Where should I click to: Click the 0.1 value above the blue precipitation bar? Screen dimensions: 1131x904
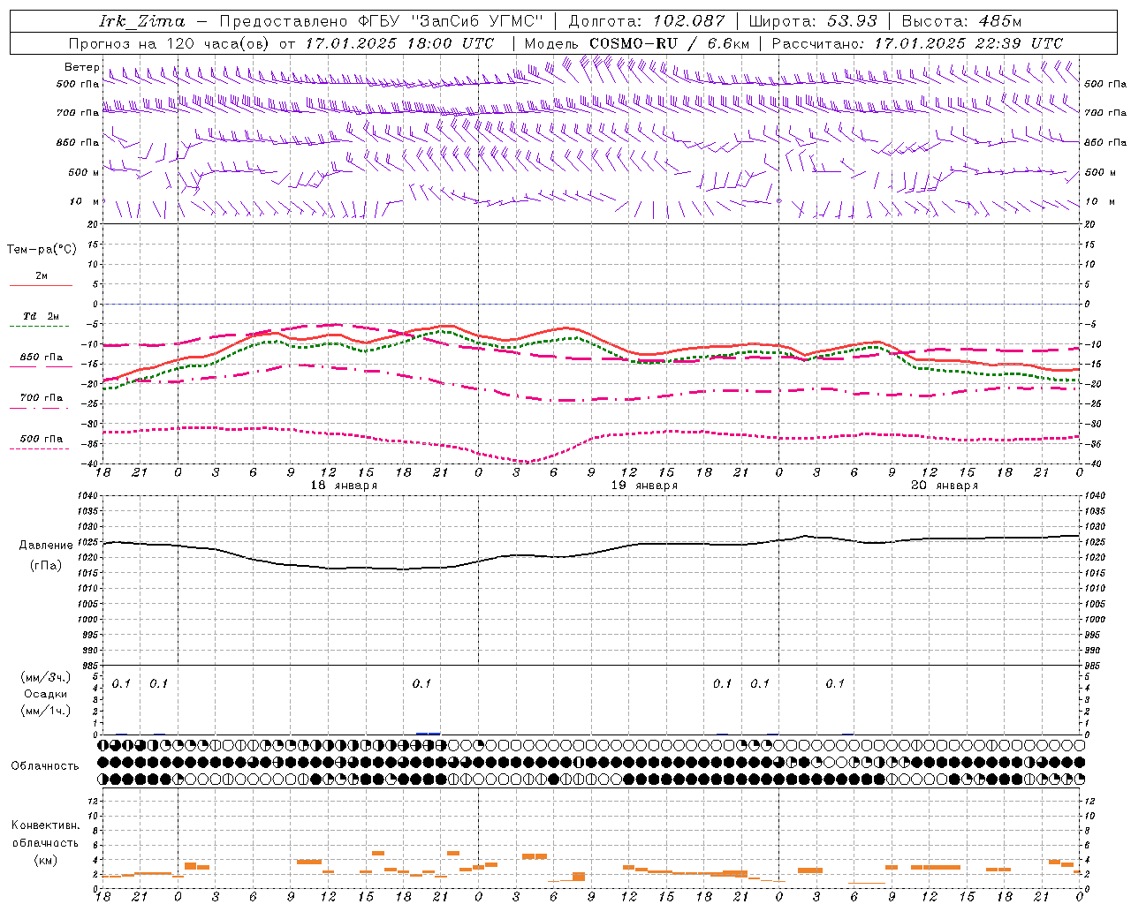click(421, 683)
